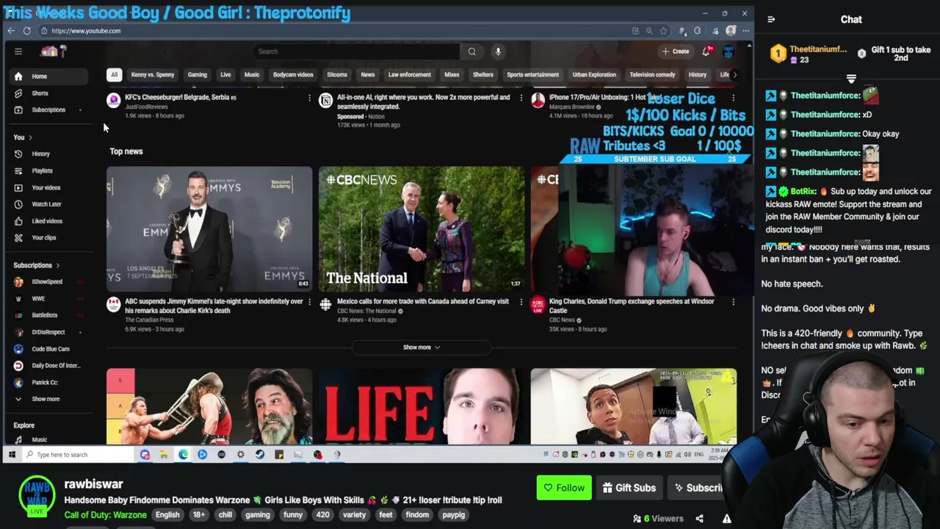The height and width of the screenshot is (529, 940).
Task: Select the Gaming chip
Action: (197, 74)
